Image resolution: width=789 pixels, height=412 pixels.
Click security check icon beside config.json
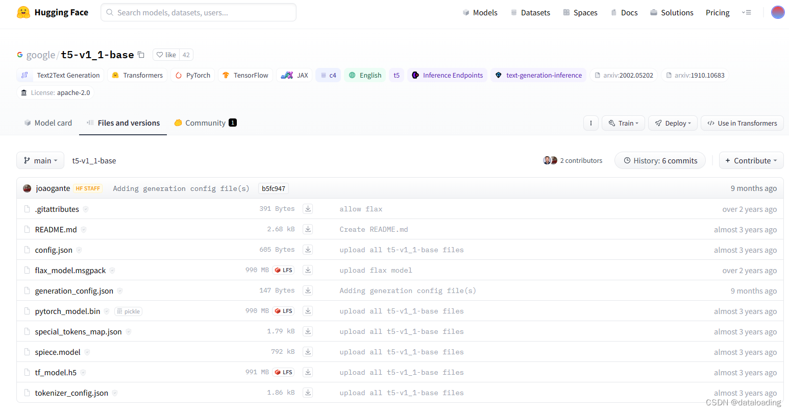pos(79,250)
